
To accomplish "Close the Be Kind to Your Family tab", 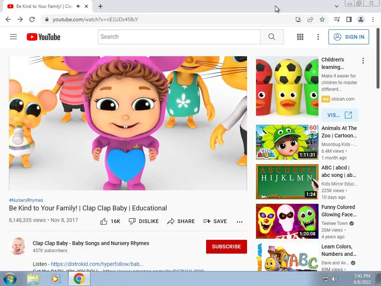I will [86, 6].
